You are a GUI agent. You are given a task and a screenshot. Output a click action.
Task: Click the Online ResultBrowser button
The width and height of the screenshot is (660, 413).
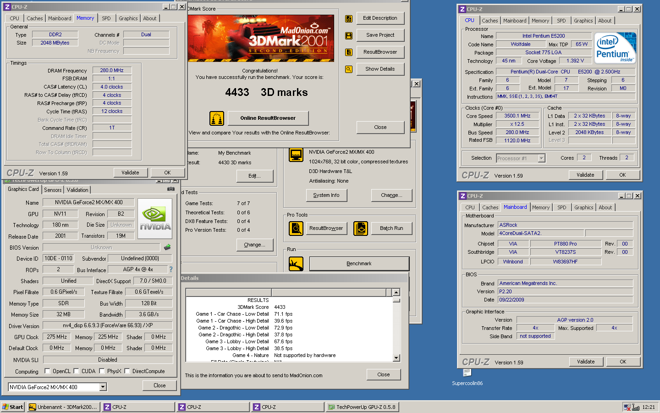[x=268, y=118]
